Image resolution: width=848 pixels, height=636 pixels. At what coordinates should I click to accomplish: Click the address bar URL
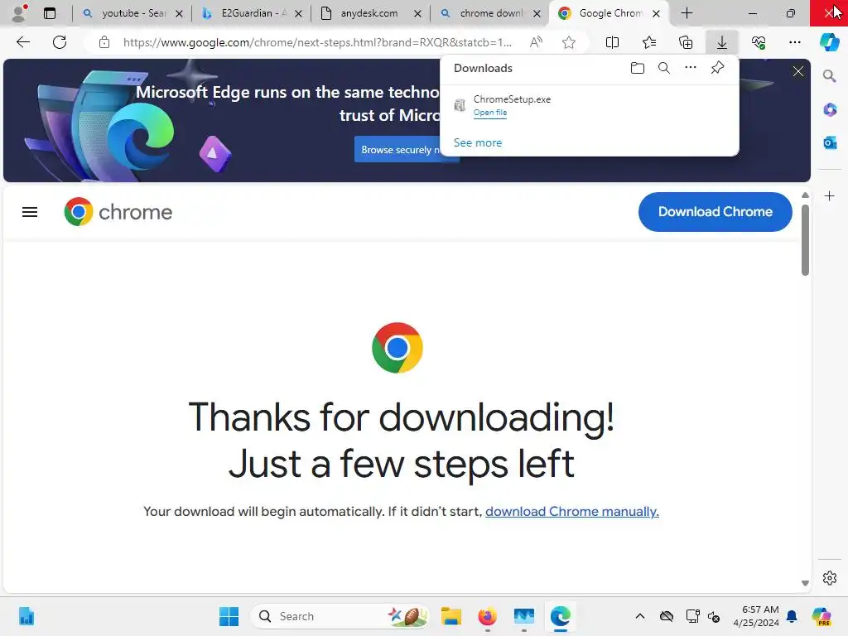[317, 42]
